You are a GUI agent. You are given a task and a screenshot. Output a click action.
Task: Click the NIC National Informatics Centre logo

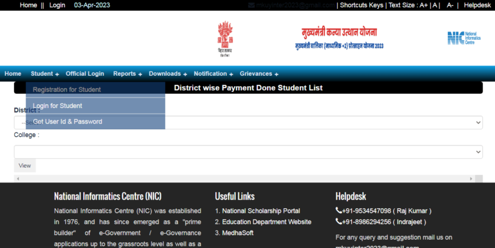464,38
